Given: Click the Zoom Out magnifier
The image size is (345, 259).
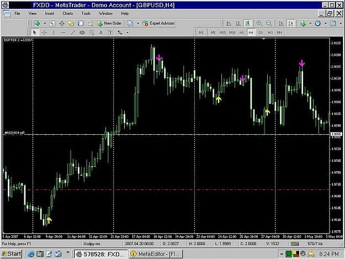Looking at the screenshot, I should pos(269,23).
